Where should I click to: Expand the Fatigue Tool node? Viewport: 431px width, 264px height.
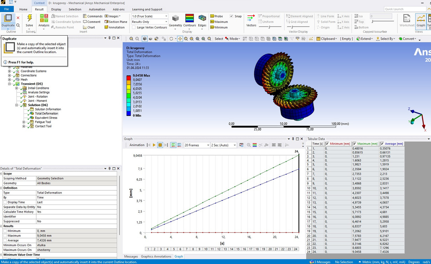coord(24,122)
